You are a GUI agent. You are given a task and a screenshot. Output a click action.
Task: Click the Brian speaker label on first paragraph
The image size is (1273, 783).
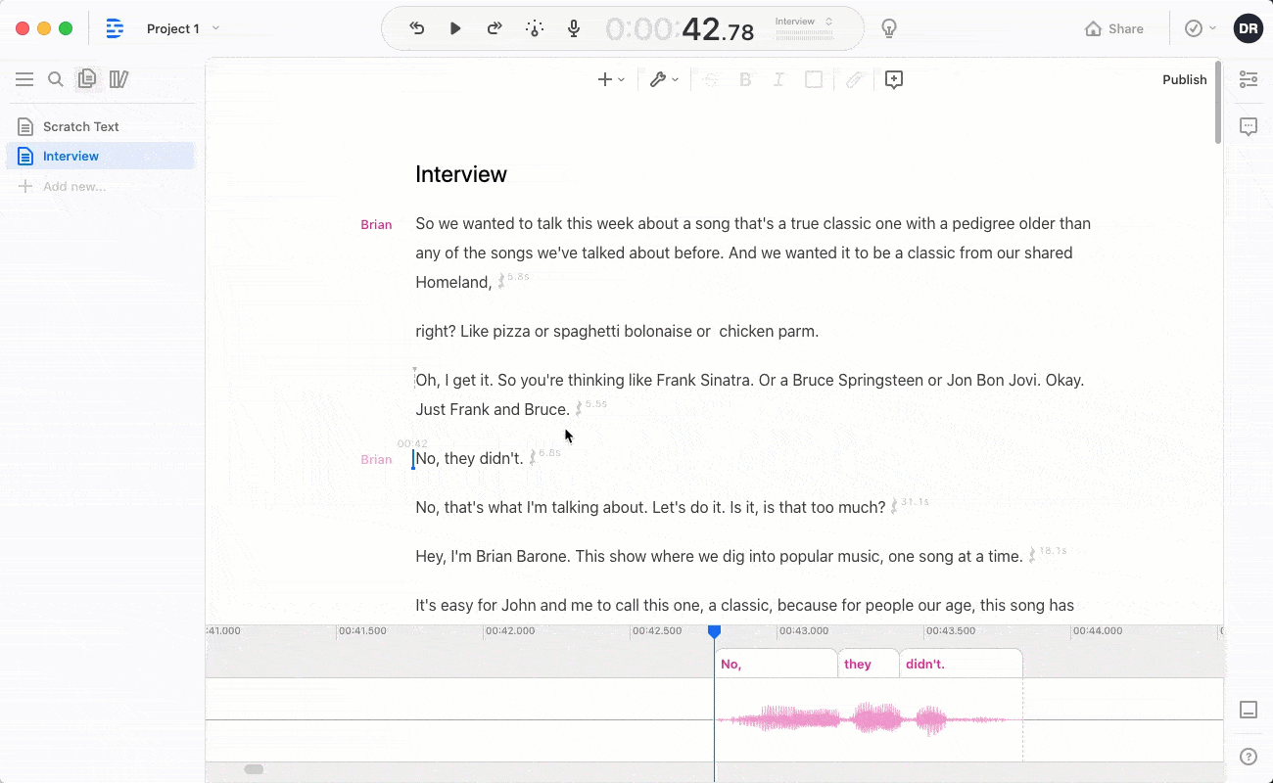point(376,224)
